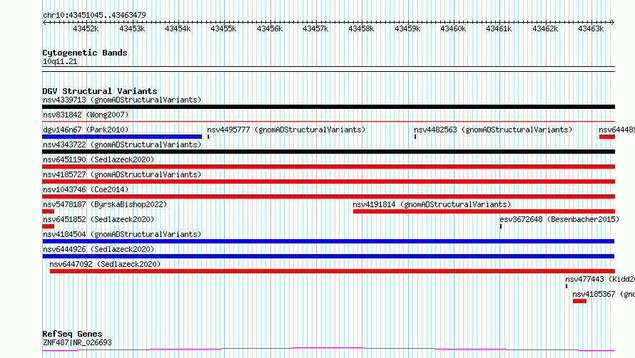
Task: Open the nsv4482563 gnomAD variant label
Action: 493,130
